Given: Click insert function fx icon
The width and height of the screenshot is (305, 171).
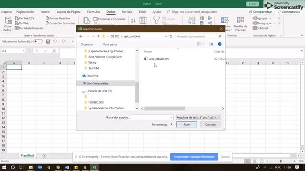Looking at the screenshot, I should pyautogui.click(x=54, y=51).
